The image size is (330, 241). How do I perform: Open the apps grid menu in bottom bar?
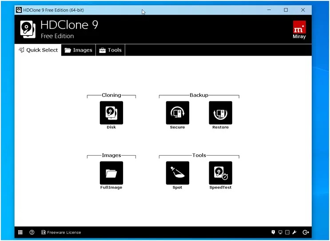click(20, 232)
